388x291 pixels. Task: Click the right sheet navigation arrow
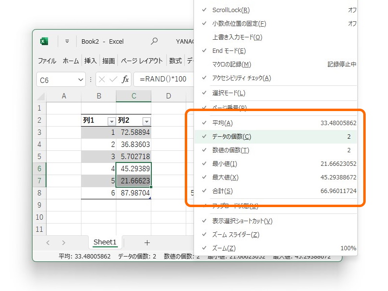[64, 241]
